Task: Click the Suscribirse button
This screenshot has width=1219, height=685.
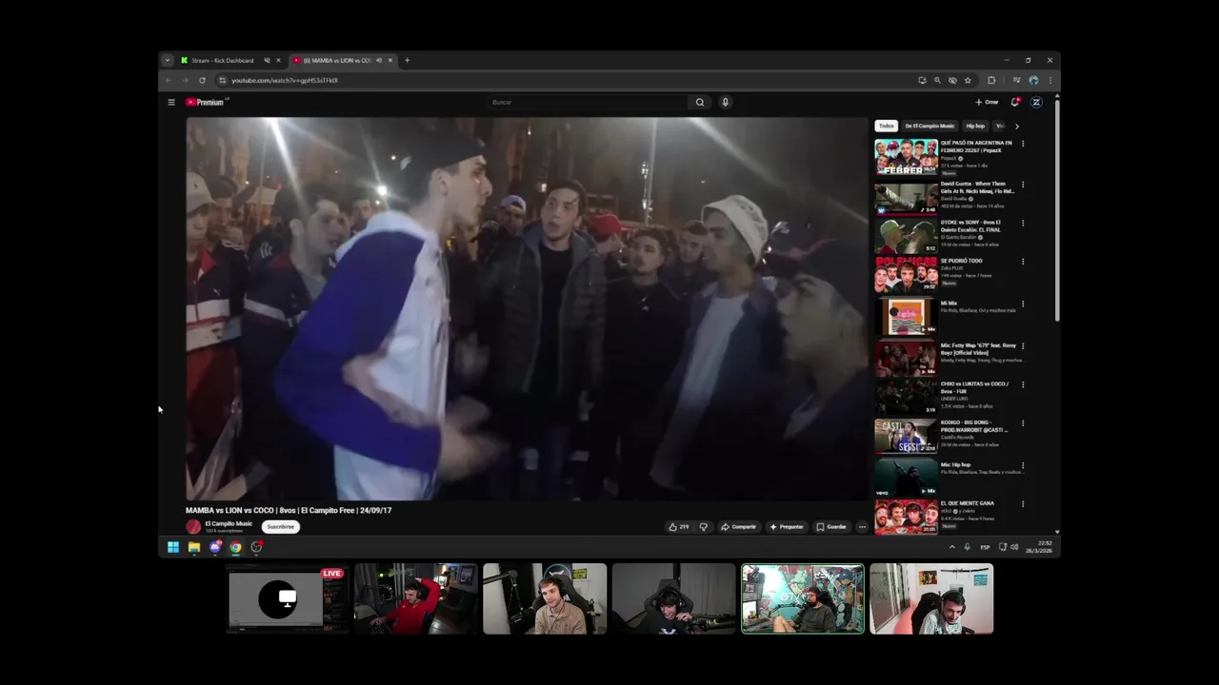Action: [280, 526]
